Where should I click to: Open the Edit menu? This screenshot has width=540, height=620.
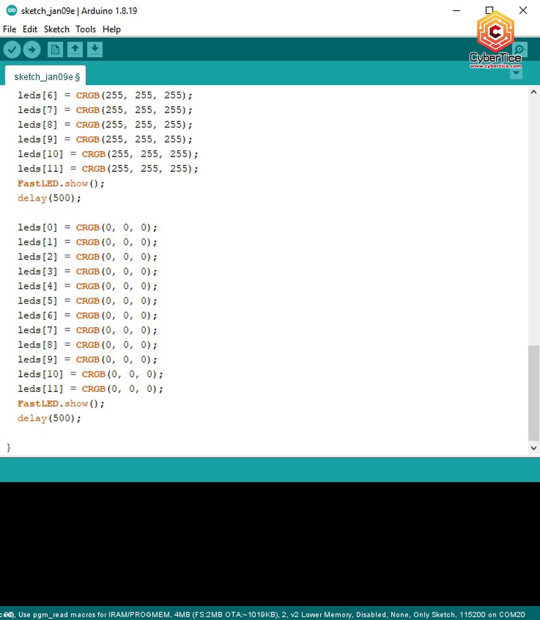pyautogui.click(x=30, y=29)
